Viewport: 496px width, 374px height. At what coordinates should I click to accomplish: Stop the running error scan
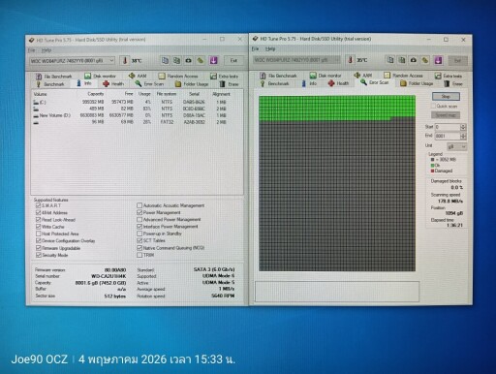[446, 96]
